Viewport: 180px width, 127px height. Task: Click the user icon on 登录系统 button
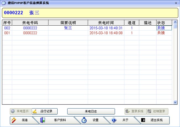click(x=127, y=111)
